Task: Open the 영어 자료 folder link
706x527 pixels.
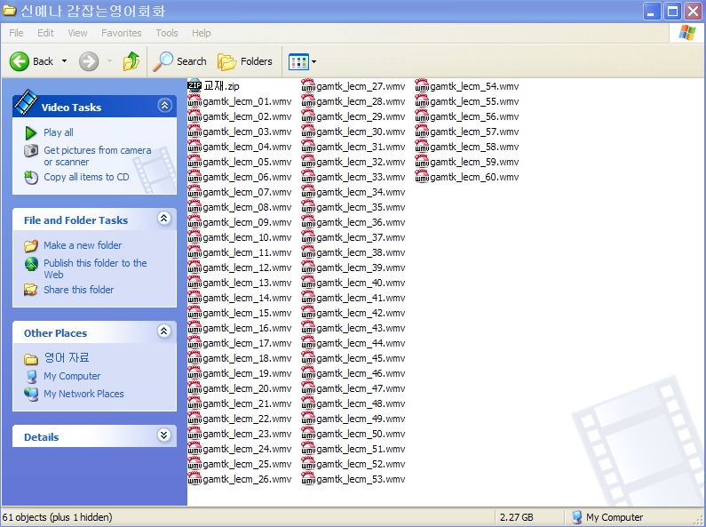Action: click(67, 358)
